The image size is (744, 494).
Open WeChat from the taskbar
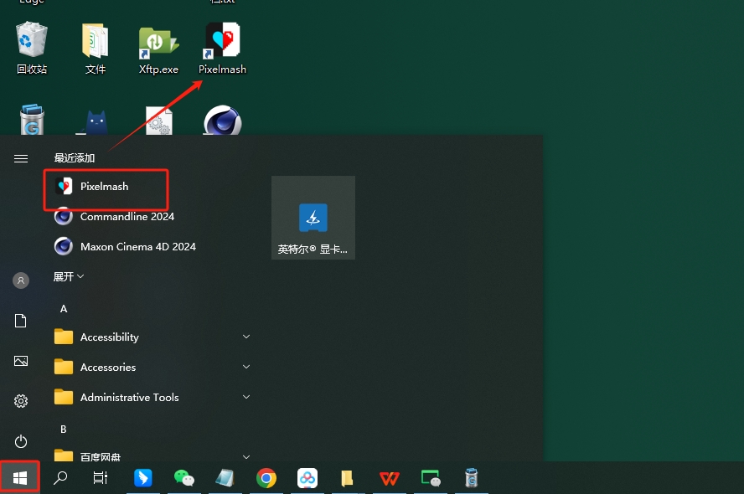pos(184,478)
